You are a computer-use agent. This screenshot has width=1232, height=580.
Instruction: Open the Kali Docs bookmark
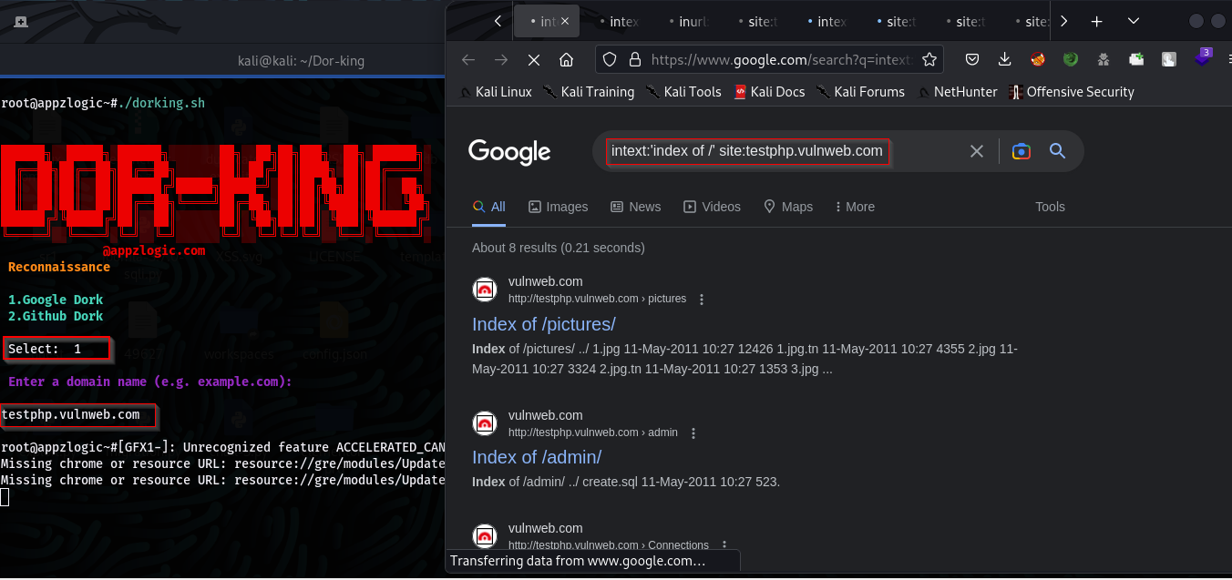pyautogui.click(x=770, y=92)
